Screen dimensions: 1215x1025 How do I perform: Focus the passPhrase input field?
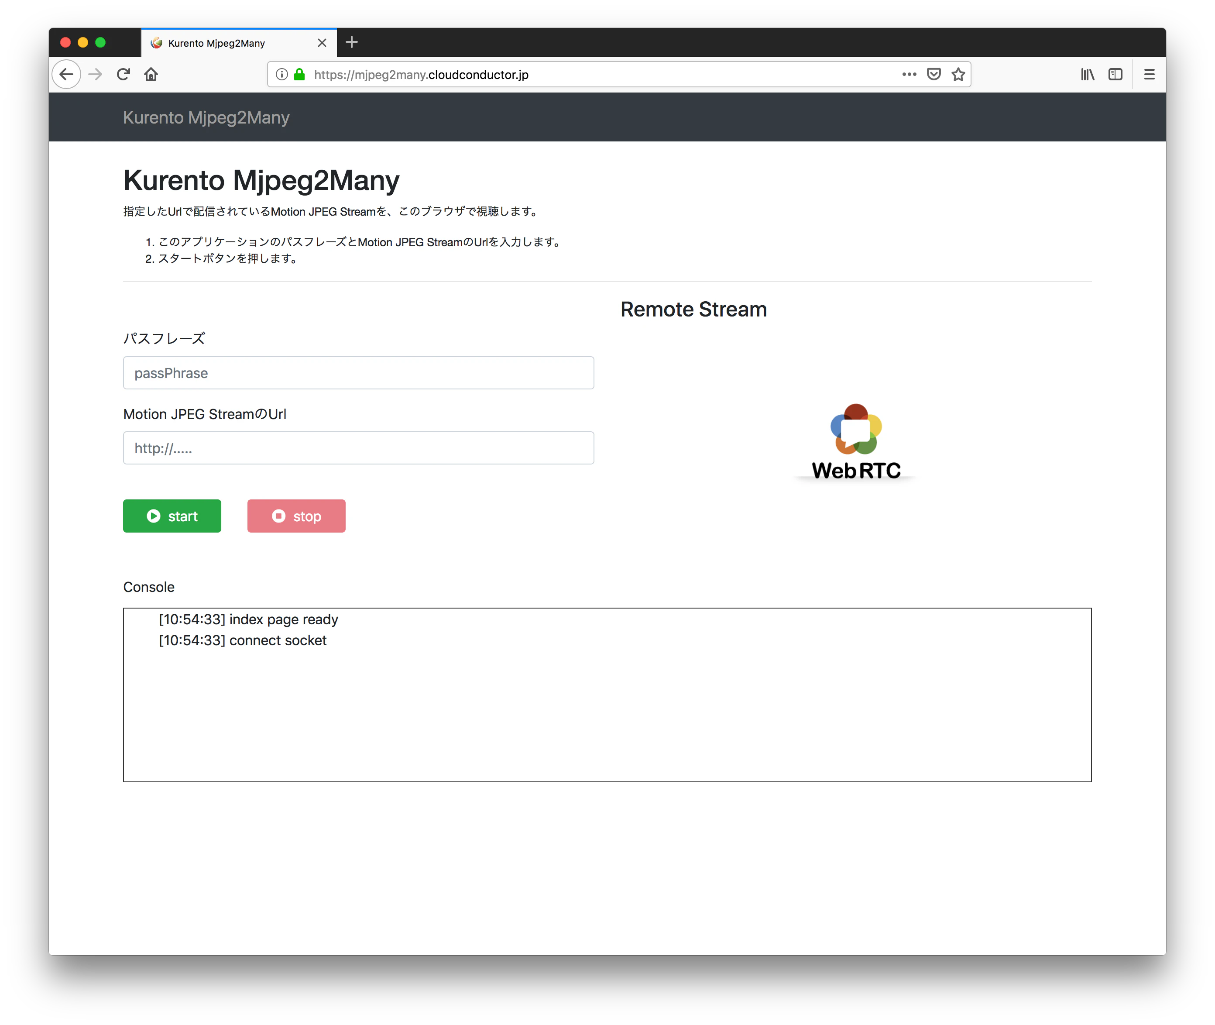click(x=358, y=373)
